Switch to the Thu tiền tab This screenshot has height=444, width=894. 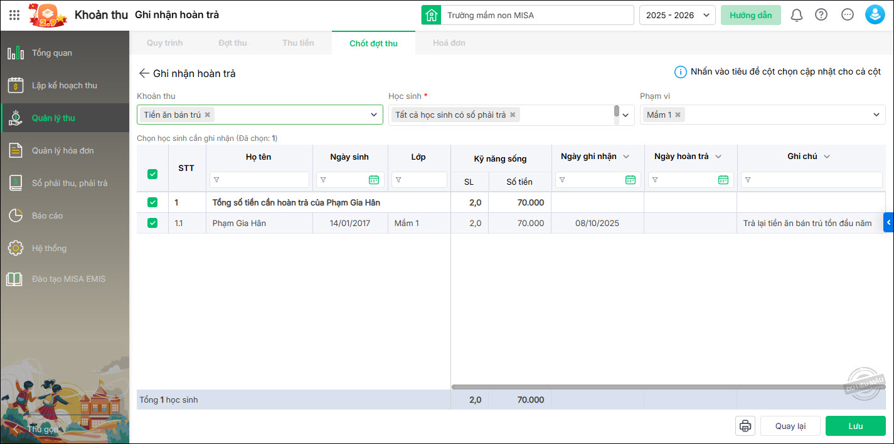[x=298, y=43]
